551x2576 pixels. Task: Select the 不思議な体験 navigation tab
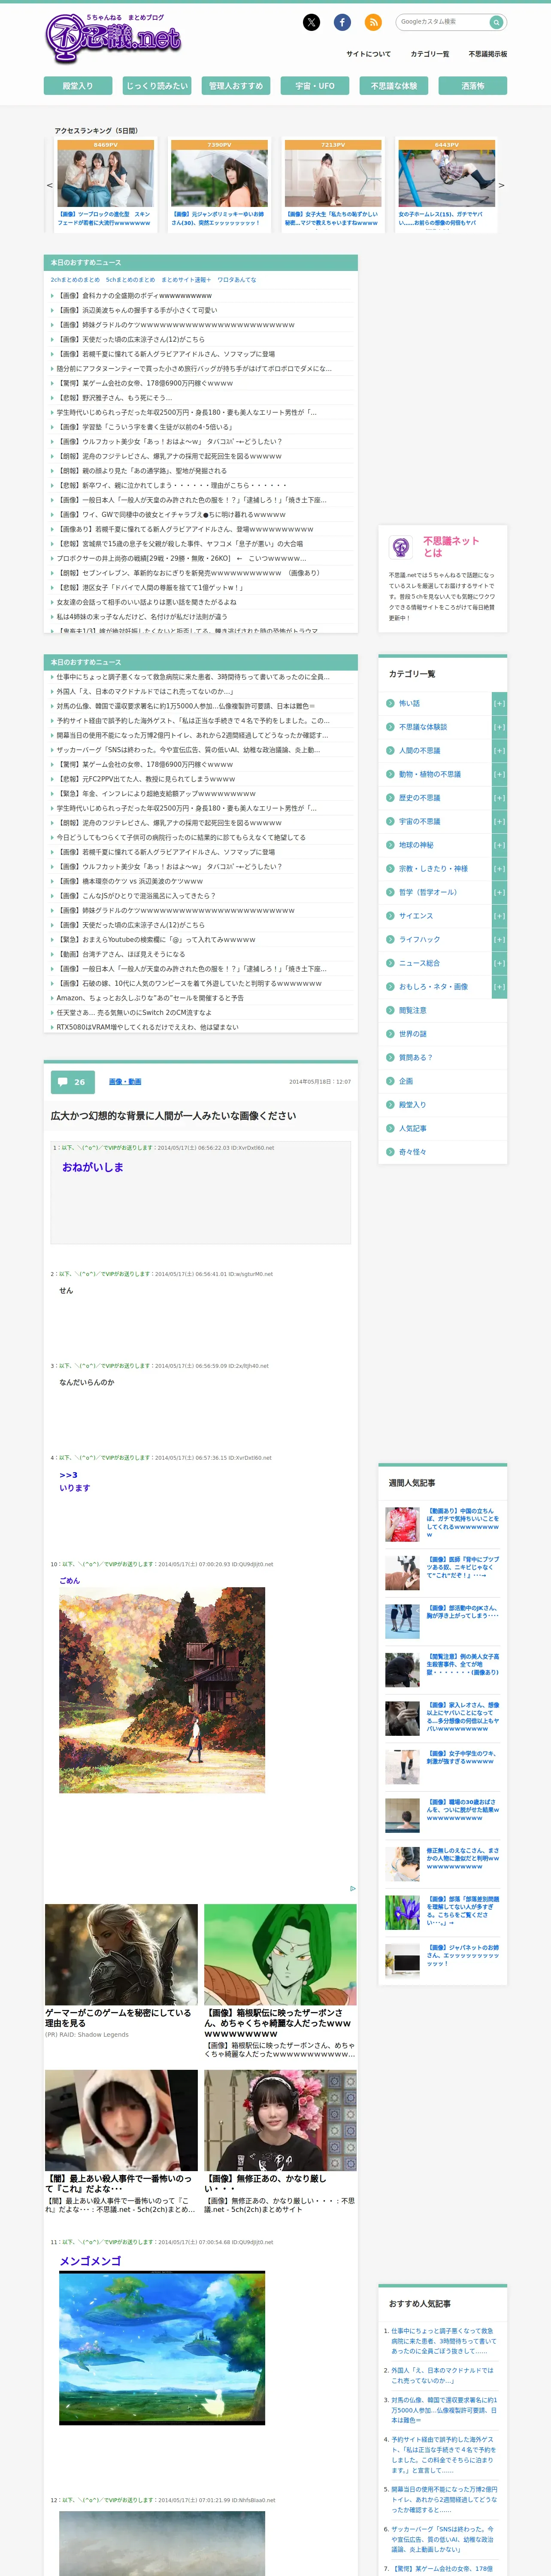394,86
